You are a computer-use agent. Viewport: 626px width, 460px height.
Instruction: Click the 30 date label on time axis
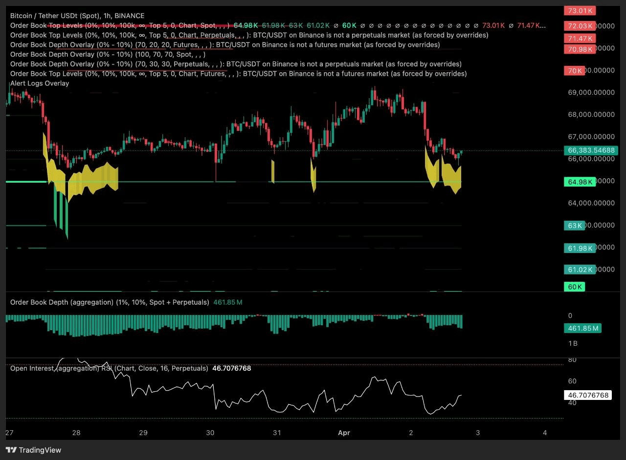[210, 433]
